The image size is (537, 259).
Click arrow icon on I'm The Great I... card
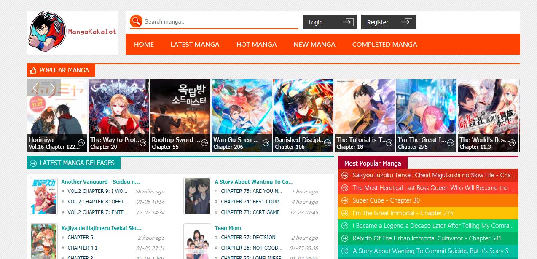pos(451,143)
